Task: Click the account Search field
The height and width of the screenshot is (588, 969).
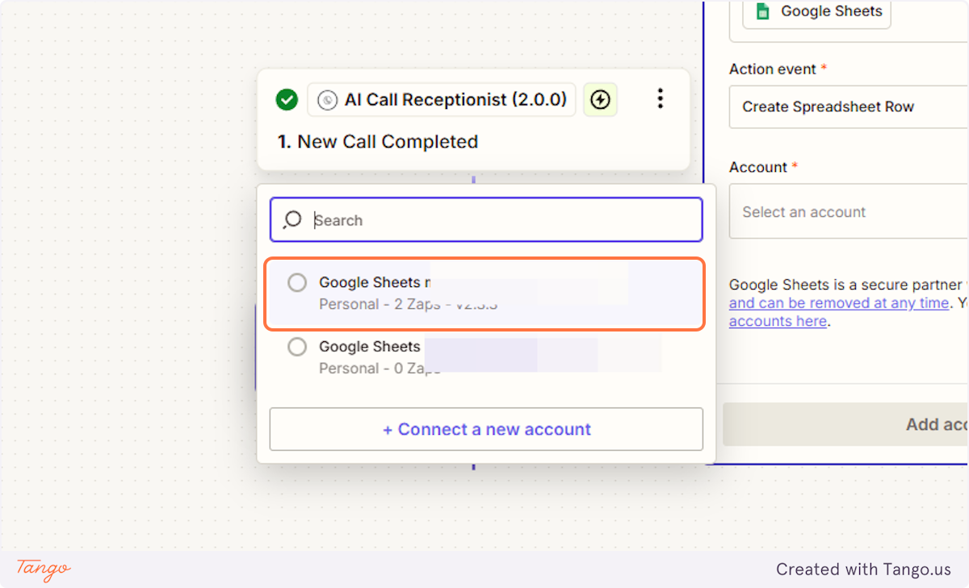Action: click(x=486, y=220)
